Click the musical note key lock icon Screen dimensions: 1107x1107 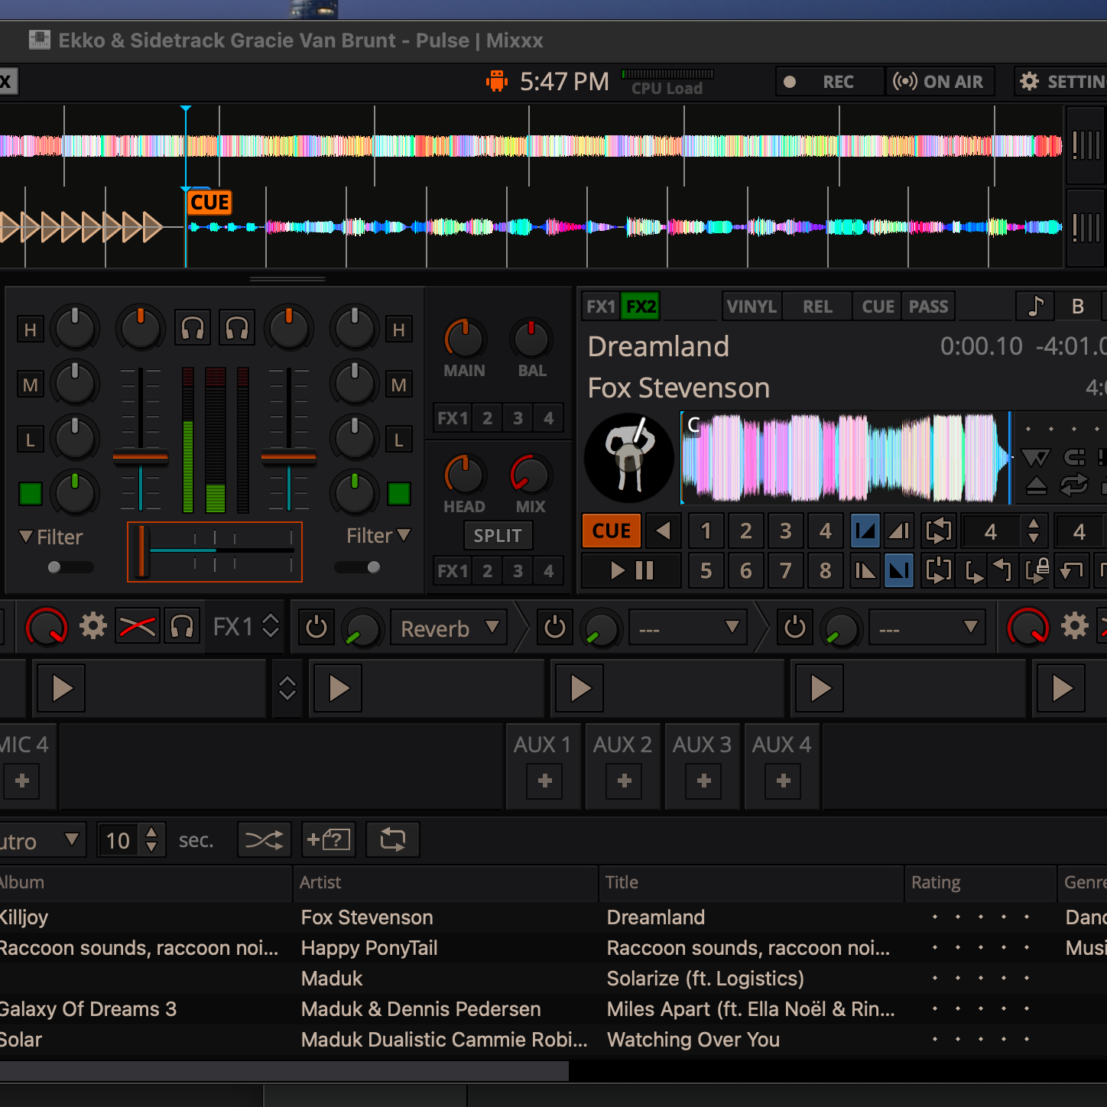click(x=1035, y=307)
